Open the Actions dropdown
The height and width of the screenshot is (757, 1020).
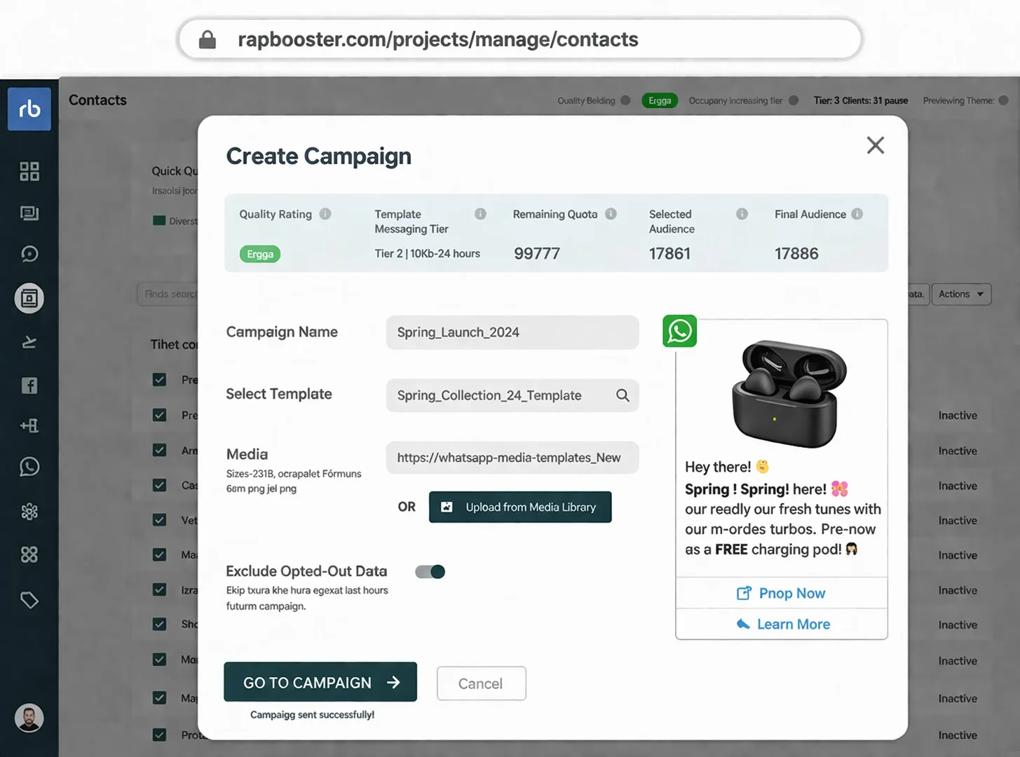(x=961, y=294)
